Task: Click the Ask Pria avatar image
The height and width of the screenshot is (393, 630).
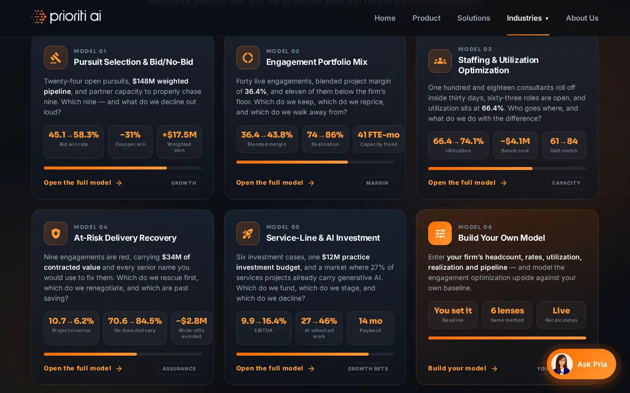Action: [562, 364]
